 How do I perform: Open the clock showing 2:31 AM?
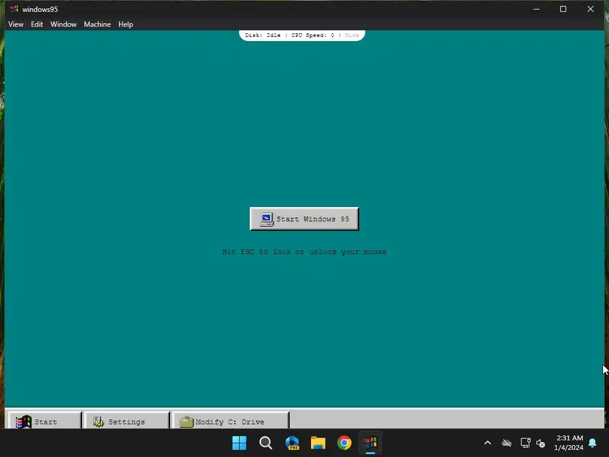[569, 443]
